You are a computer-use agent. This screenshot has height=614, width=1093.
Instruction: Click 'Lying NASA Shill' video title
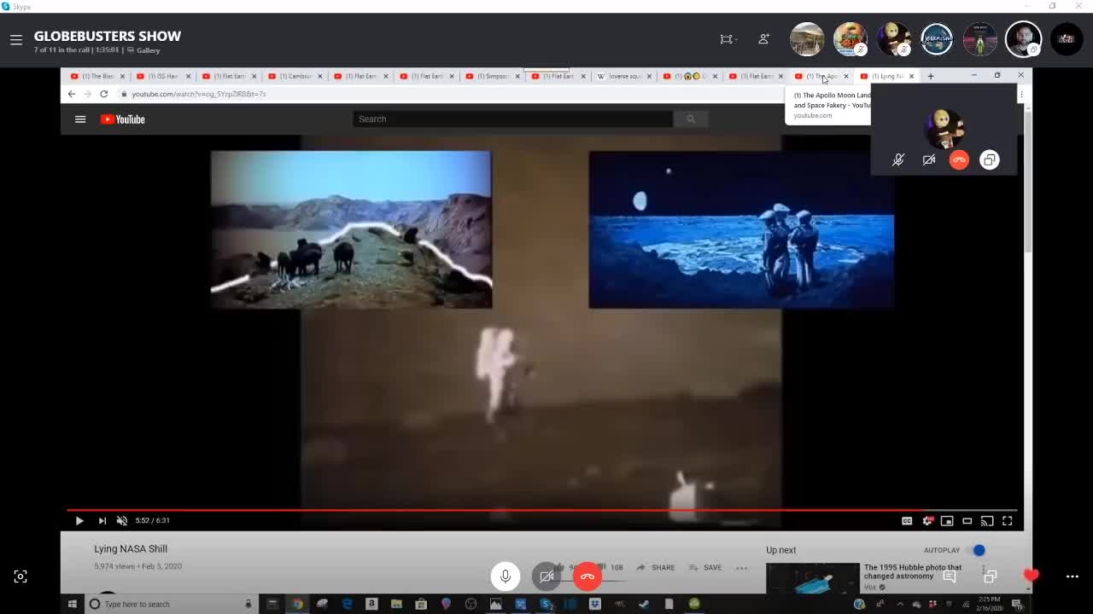click(131, 549)
